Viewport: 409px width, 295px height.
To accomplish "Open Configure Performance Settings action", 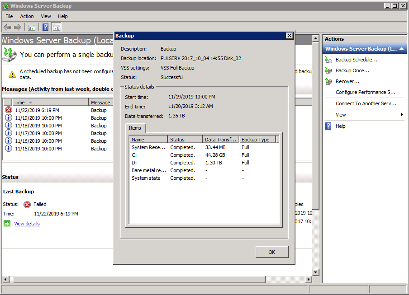I will pyautogui.click(x=366, y=92).
